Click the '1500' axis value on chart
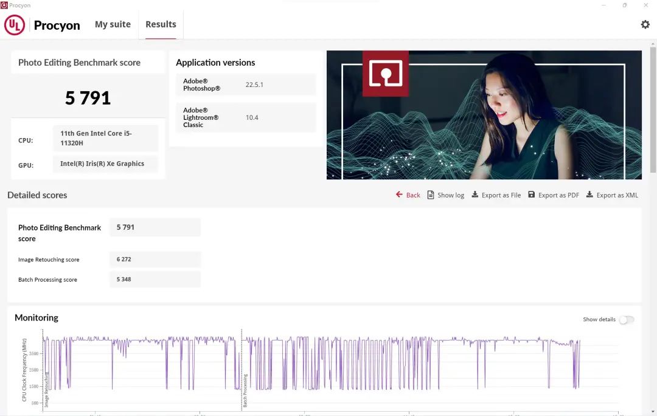The height and width of the screenshot is (416, 657). (x=34, y=386)
